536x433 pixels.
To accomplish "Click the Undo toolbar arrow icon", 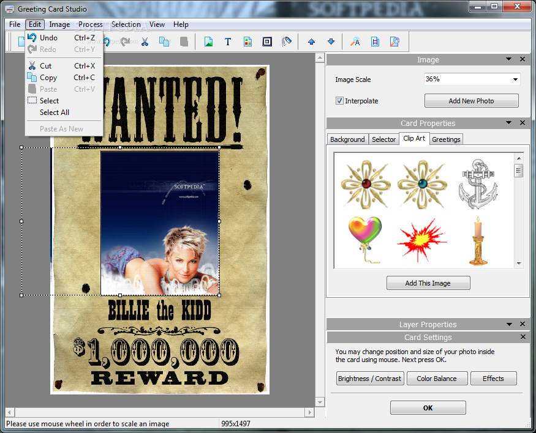I will pos(107,42).
